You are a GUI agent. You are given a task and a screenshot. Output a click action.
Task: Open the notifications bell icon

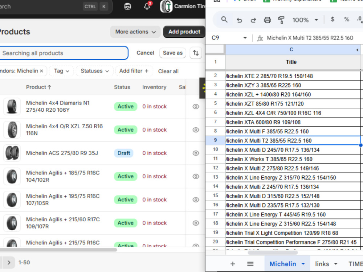click(147, 6)
